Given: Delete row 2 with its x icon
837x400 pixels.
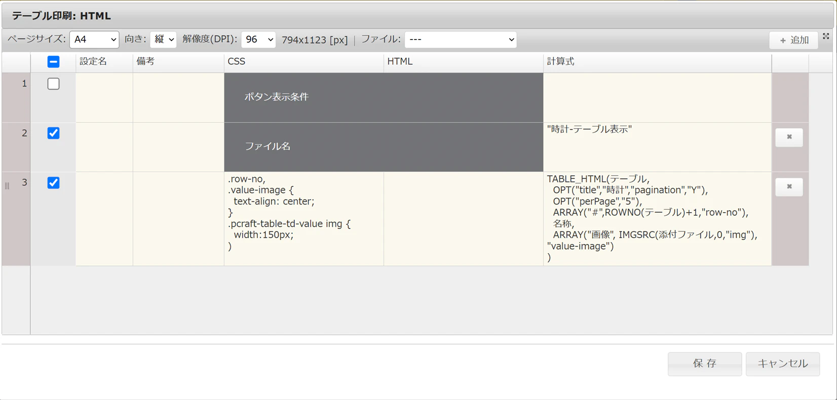Looking at the screenshot, I should click(789, 137).
